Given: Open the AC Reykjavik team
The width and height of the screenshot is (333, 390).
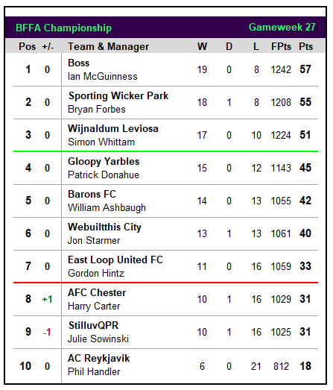Looking at the screenshot, I should [98, 359].
